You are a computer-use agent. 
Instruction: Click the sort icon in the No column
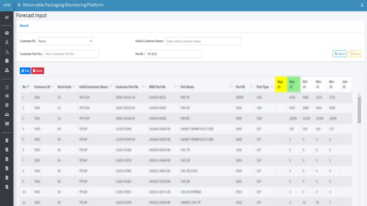pos(28,87)
